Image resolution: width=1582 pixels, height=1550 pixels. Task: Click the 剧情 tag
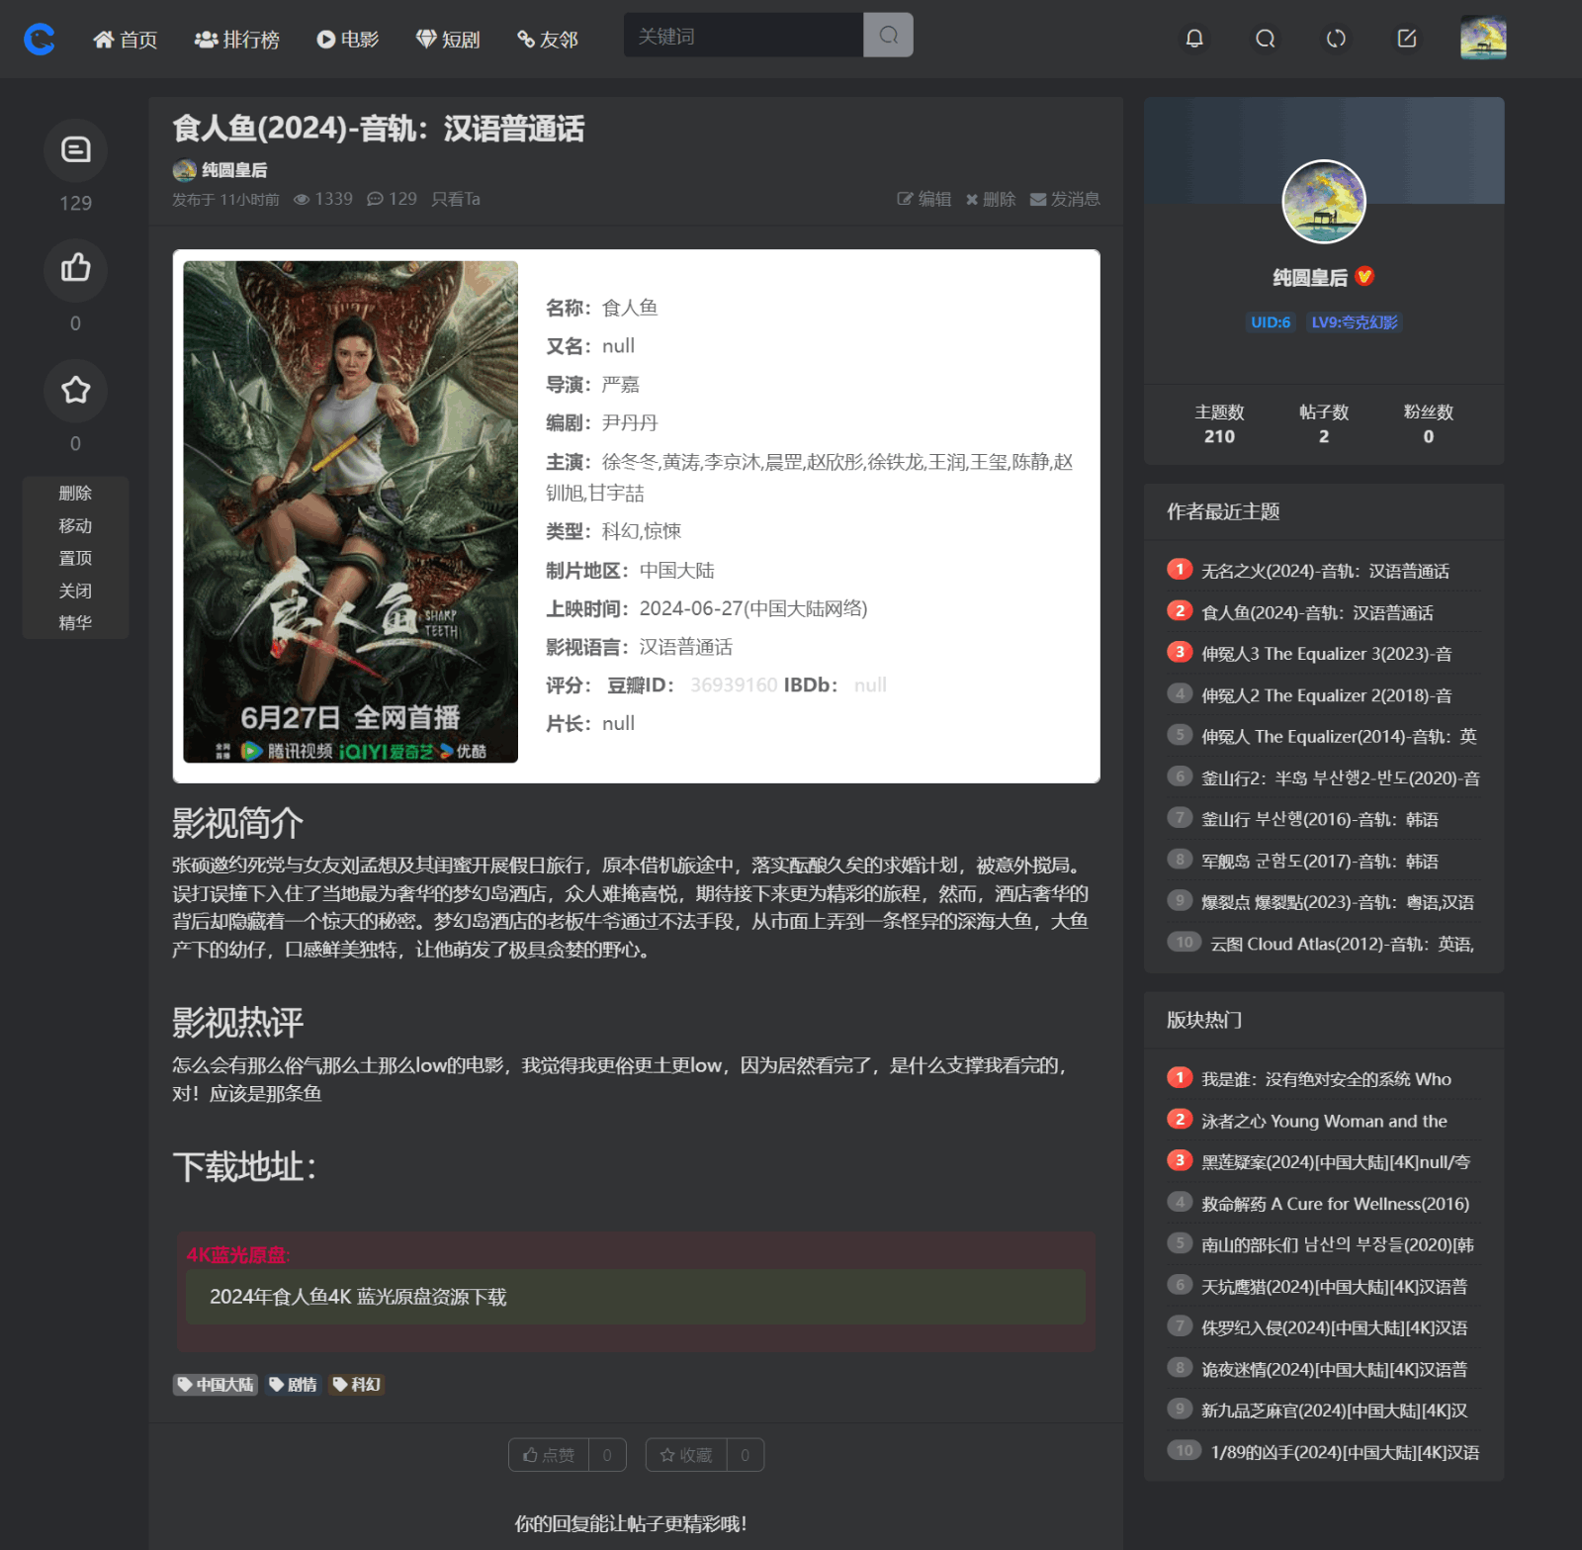pos(293,1385)
